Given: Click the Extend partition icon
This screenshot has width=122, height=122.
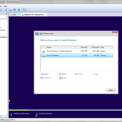Looking at the screenshot, I should click(60, 78).
